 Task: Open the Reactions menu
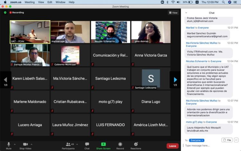pyautogui.click(x=136, y=146)
